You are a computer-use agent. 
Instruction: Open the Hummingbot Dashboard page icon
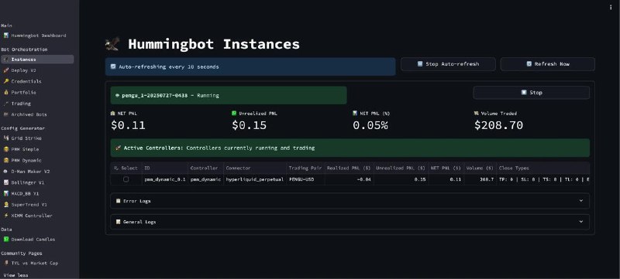(6, 36)
